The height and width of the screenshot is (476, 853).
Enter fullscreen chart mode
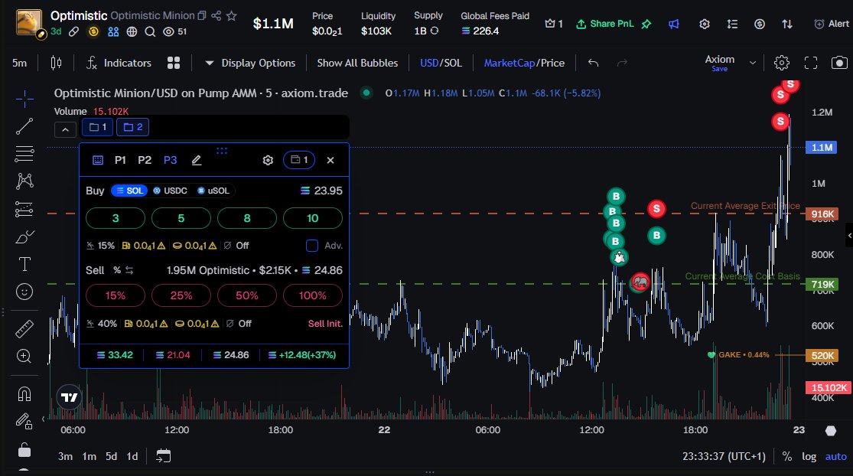[811, 63]
